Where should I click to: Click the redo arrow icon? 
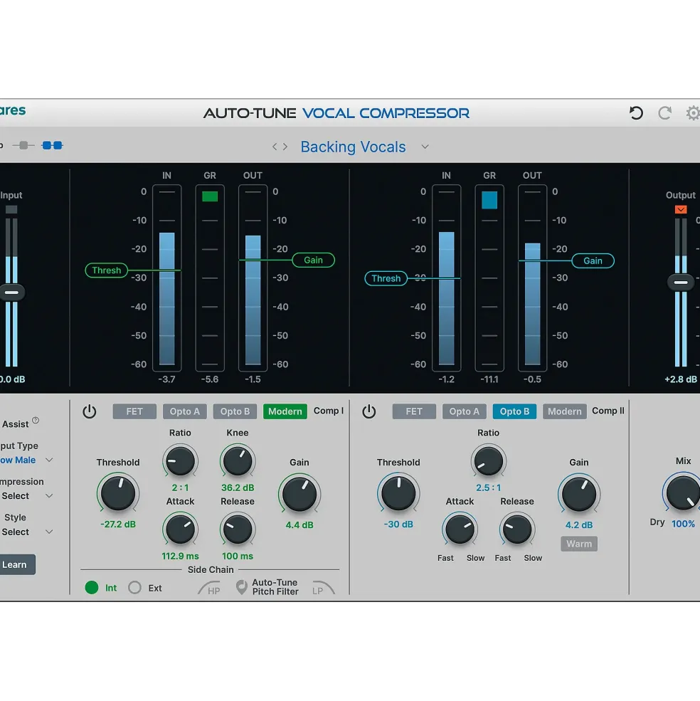pyautogui.click(x=664, y=113)
